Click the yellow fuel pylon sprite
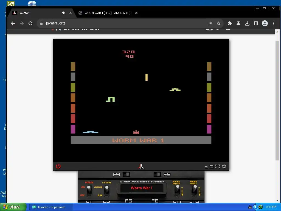 (147, 77)
